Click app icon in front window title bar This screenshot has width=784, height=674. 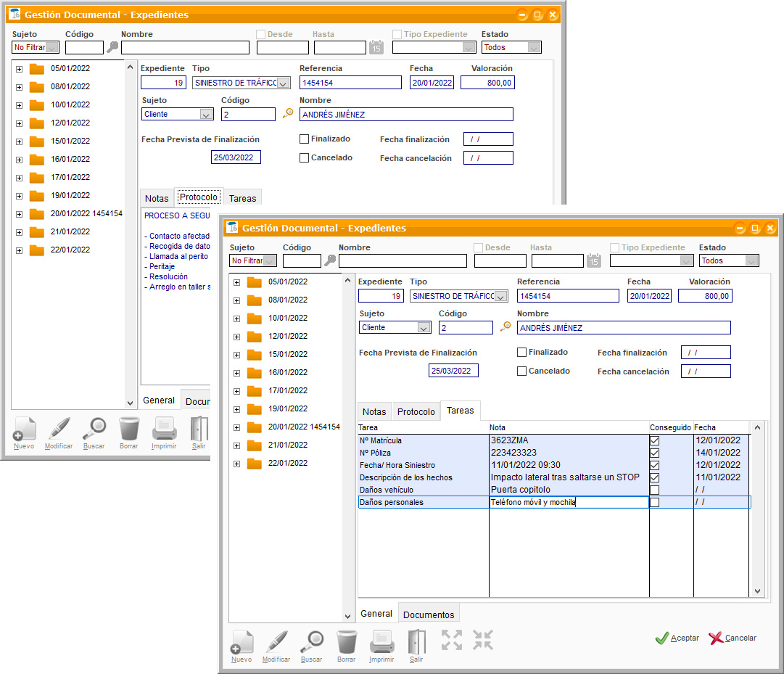click(233, 228)
